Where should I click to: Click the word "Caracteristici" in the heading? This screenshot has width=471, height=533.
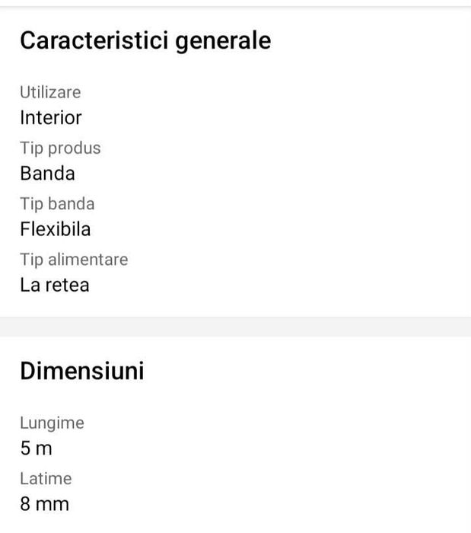(94, 41)
